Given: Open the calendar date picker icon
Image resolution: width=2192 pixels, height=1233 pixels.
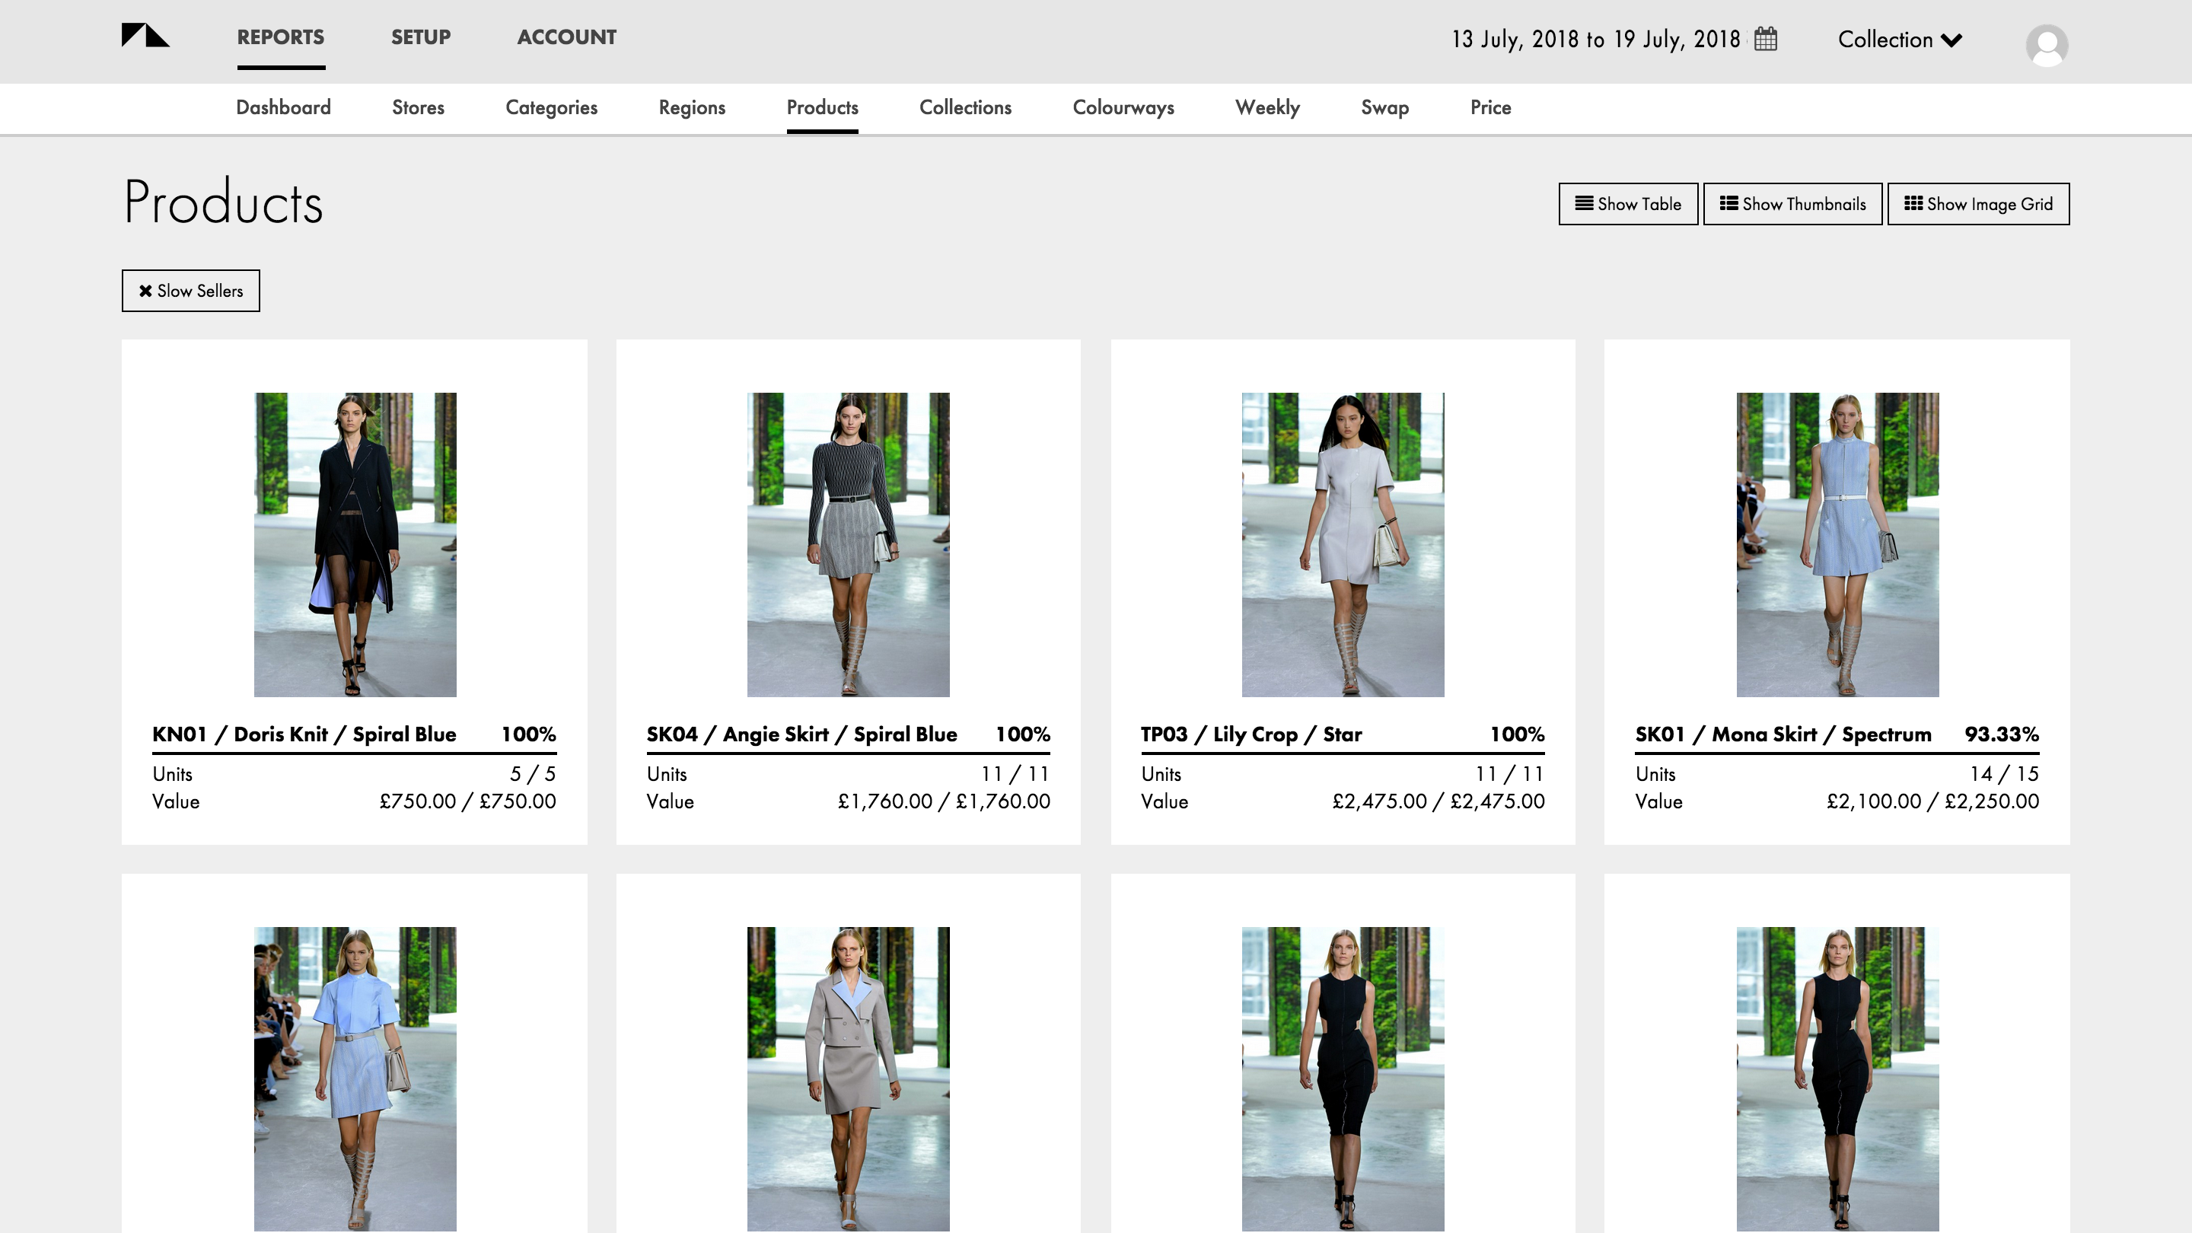Looking at the screenshot, I should 1766,39.
